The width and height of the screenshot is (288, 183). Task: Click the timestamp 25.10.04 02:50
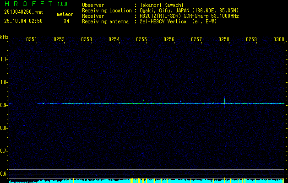coord(23,21)
